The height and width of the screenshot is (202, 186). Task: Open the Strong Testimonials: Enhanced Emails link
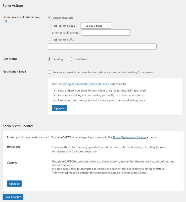(86, 84)
